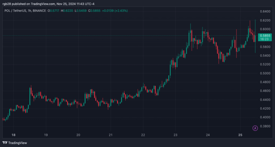The image size is (275, 147).
Task: Click the 18 date label on time axis
Action: click(13, 135)
